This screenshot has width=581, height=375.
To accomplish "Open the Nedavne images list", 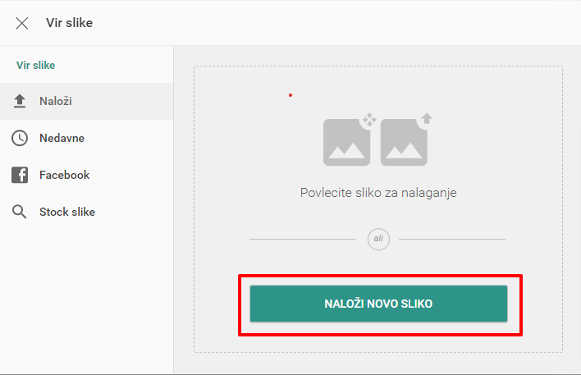I will (x=87, y=138).
